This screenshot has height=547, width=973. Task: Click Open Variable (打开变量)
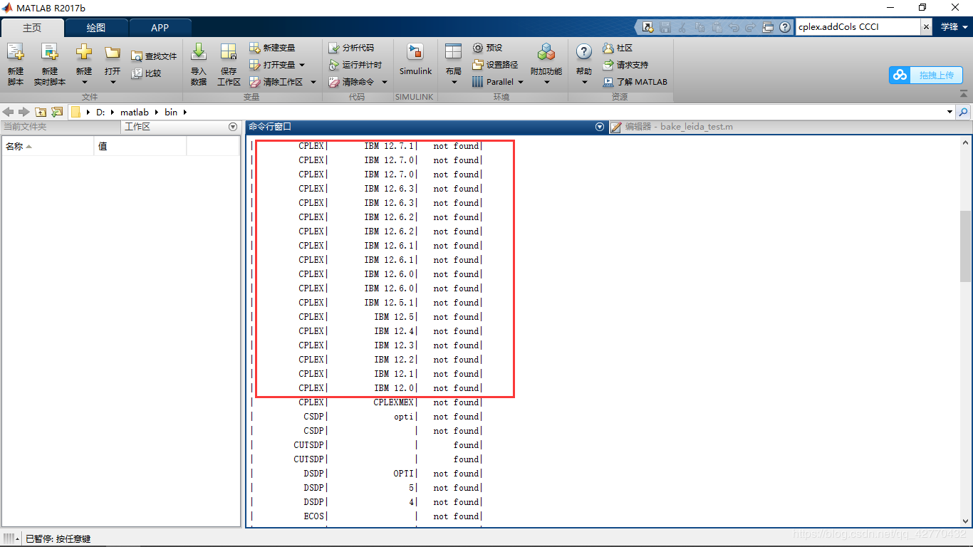coord(272,65)
